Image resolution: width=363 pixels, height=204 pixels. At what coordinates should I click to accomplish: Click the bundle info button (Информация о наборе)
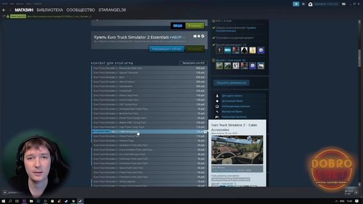(166, 49)
